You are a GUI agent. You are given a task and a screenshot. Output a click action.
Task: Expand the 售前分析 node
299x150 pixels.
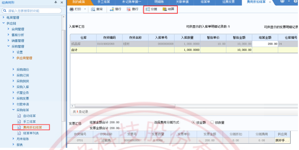pos(8,35)
